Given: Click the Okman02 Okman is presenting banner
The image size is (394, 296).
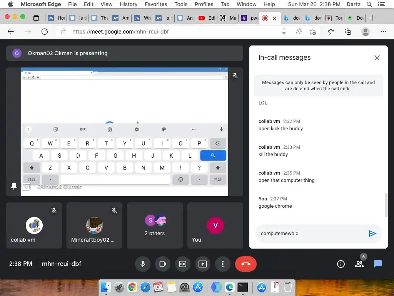Looking at the screenshot, I should coord(125,53).
